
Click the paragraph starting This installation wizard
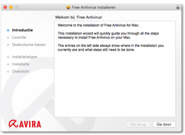[108, 35]
